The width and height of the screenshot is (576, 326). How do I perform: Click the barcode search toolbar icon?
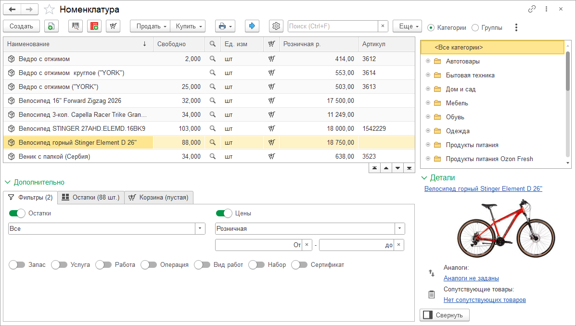point(76,26)
